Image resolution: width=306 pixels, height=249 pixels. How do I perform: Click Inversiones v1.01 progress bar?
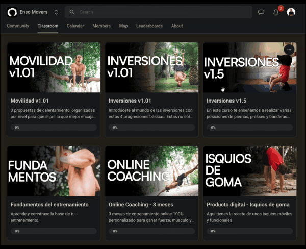point(151,128)
